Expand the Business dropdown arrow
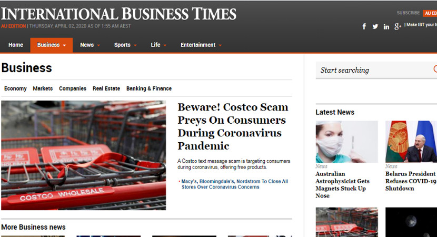437x237 pixels. point(64,45)
